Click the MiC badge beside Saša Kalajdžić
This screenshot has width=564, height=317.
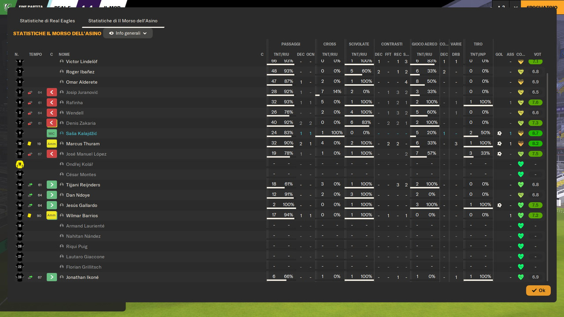(52, 133)
